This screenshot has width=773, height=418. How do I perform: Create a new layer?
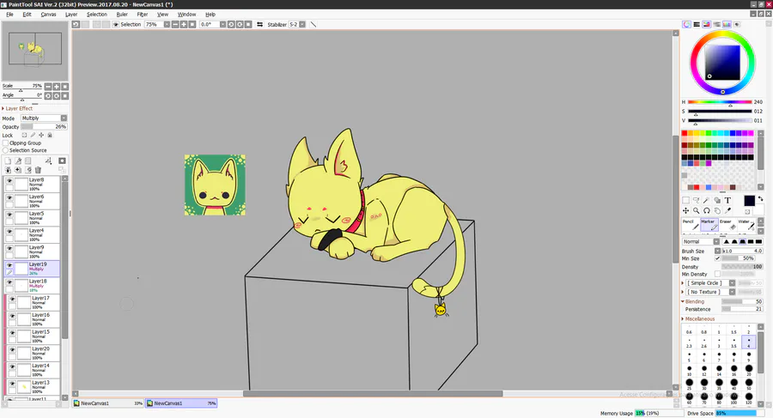(8, 161)
